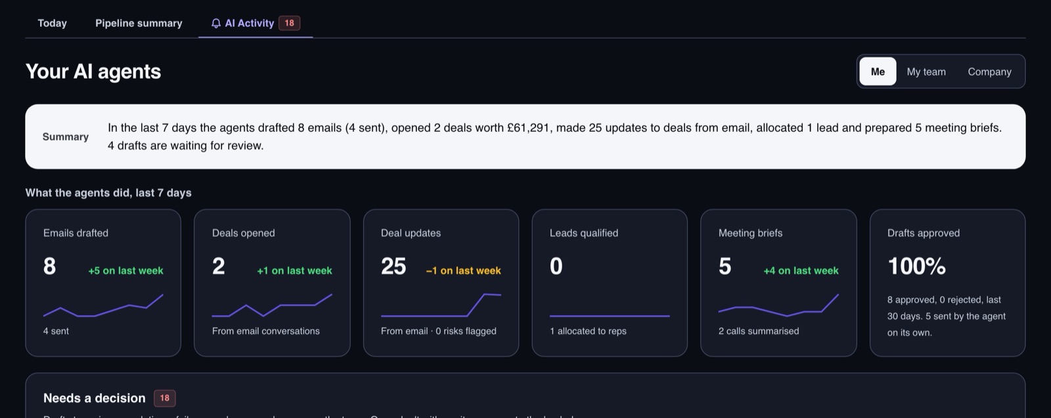1051x418 pixels.
Task: Click the flat Leads qualified sparkline
Action: 610,316
